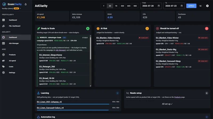This screenshot has width=213, height=119.
Task: Click the Automation log count badge
Action: click(207, 117)
